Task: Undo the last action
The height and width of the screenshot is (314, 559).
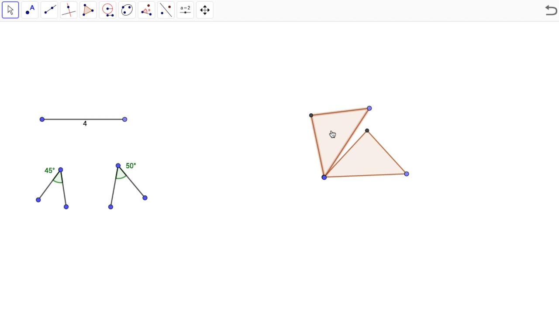Action: point(551,10)
